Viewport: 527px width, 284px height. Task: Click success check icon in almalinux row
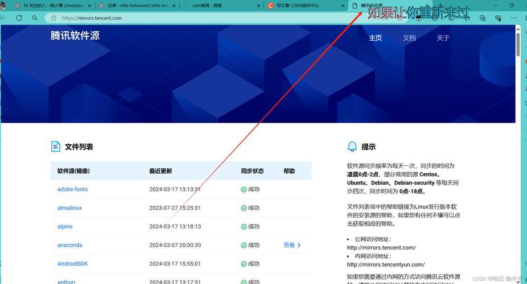click(244, 208)
